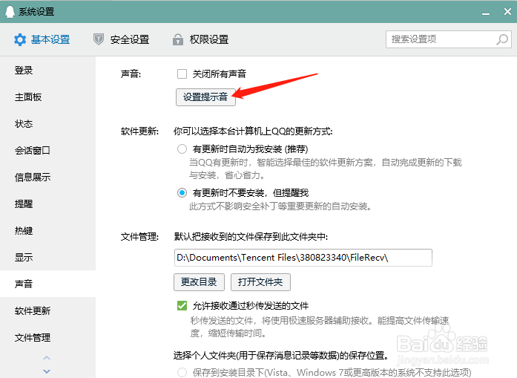
Task: Open 文件管理 in the sidebar
Action: coord(47,337)
